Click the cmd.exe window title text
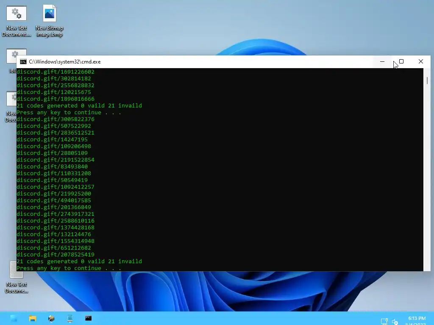434x325 pixels. pyautogui.click(x=65, y=62)
